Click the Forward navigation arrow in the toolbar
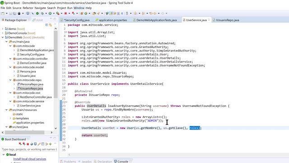 click(x=163, y=13)
